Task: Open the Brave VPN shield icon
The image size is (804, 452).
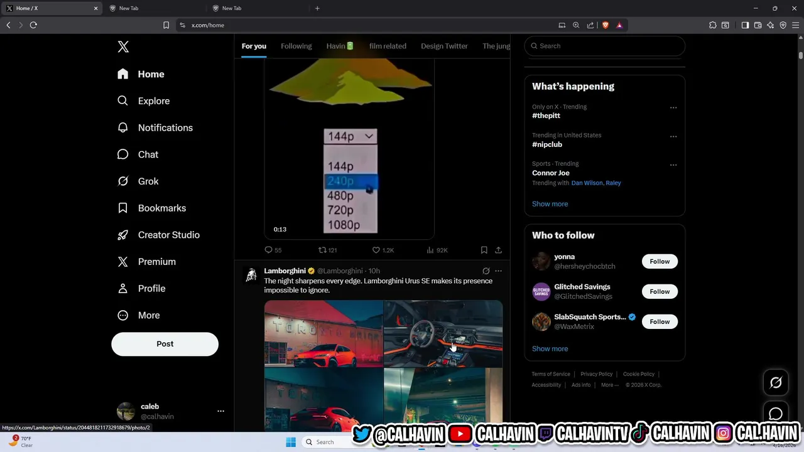Action: [783, 25]
